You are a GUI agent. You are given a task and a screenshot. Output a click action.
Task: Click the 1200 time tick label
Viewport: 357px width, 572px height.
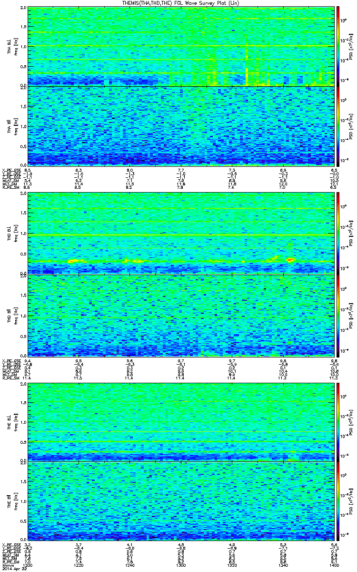click(28, 565)
